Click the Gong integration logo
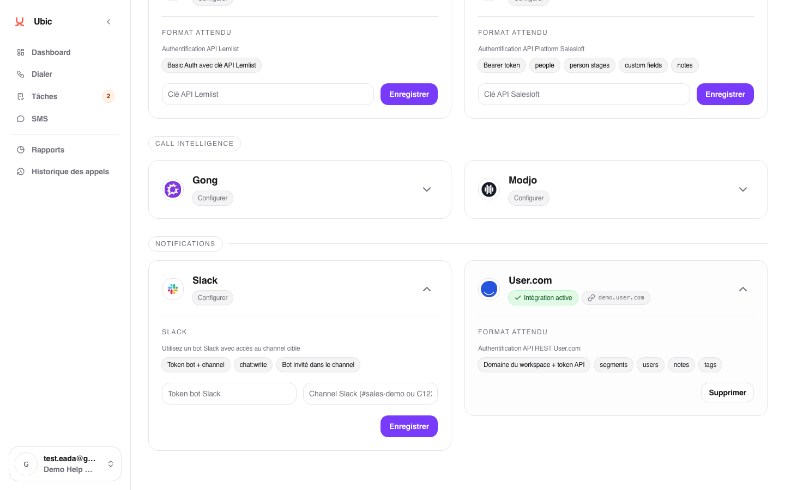Screen dimensions: 785x490 173,189
